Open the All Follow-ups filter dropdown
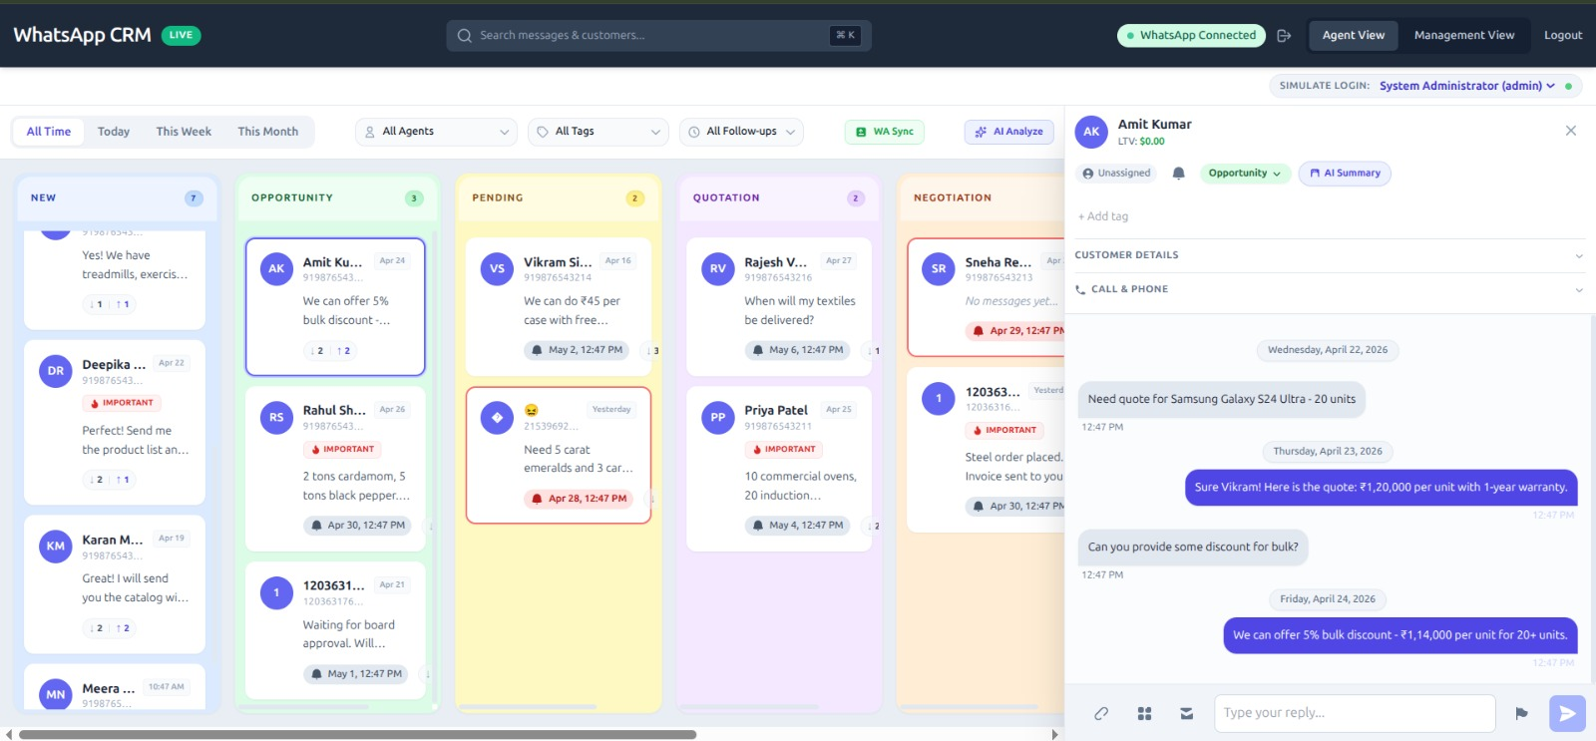 [741, 132]
